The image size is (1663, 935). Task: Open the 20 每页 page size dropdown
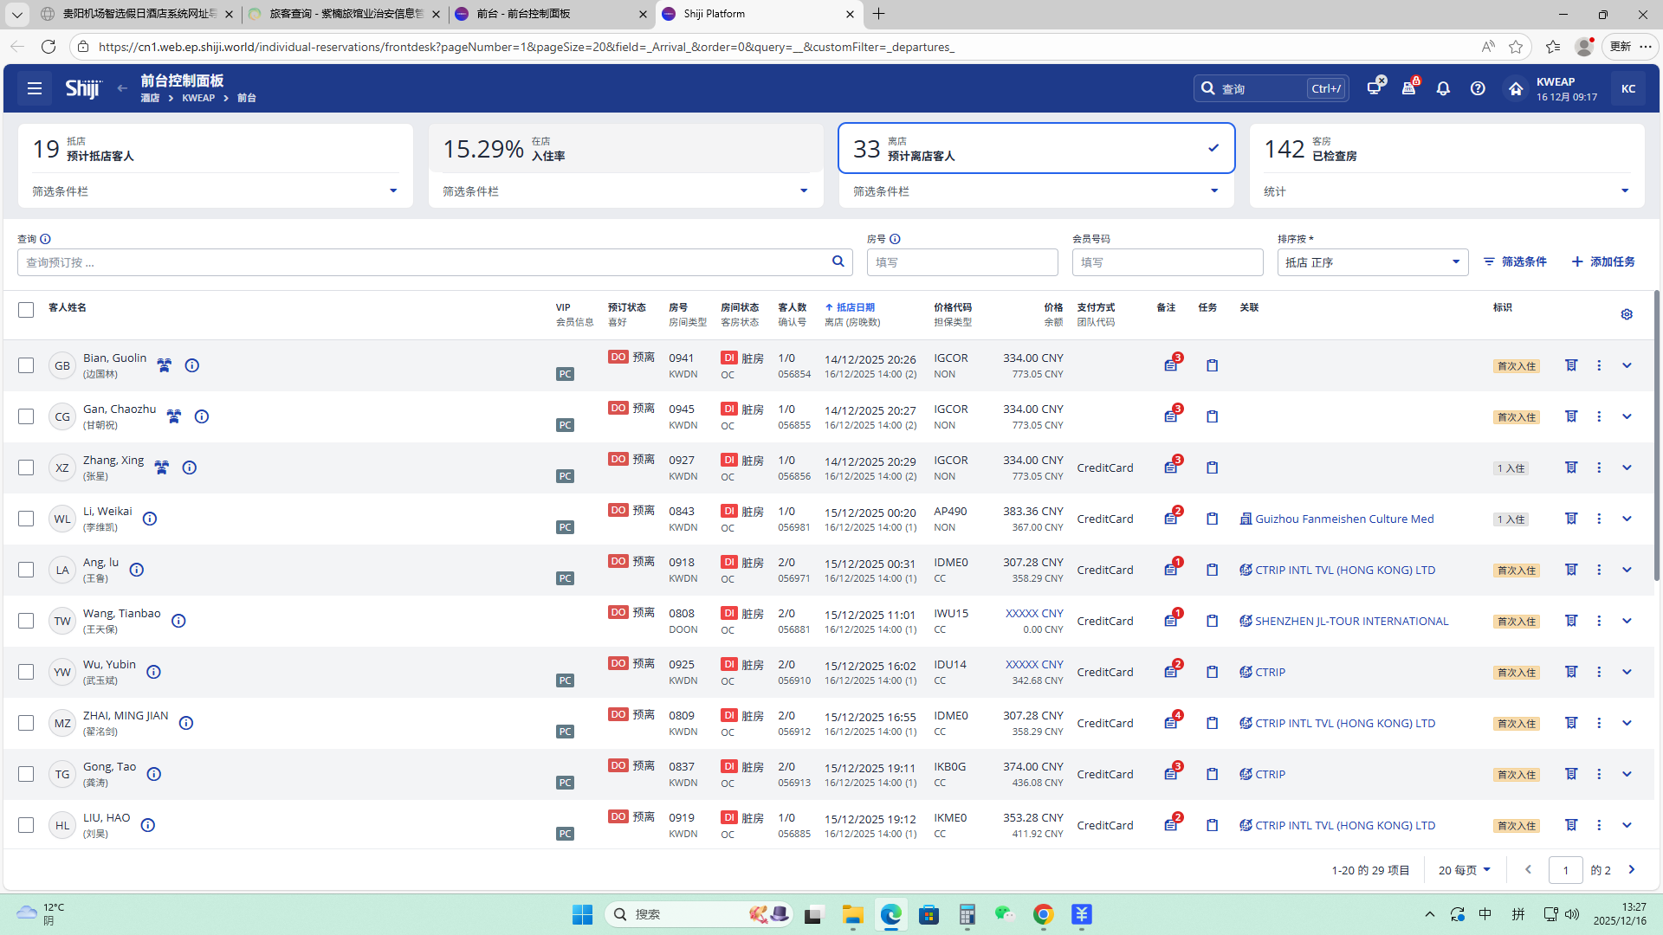(x=1464, y=870)
